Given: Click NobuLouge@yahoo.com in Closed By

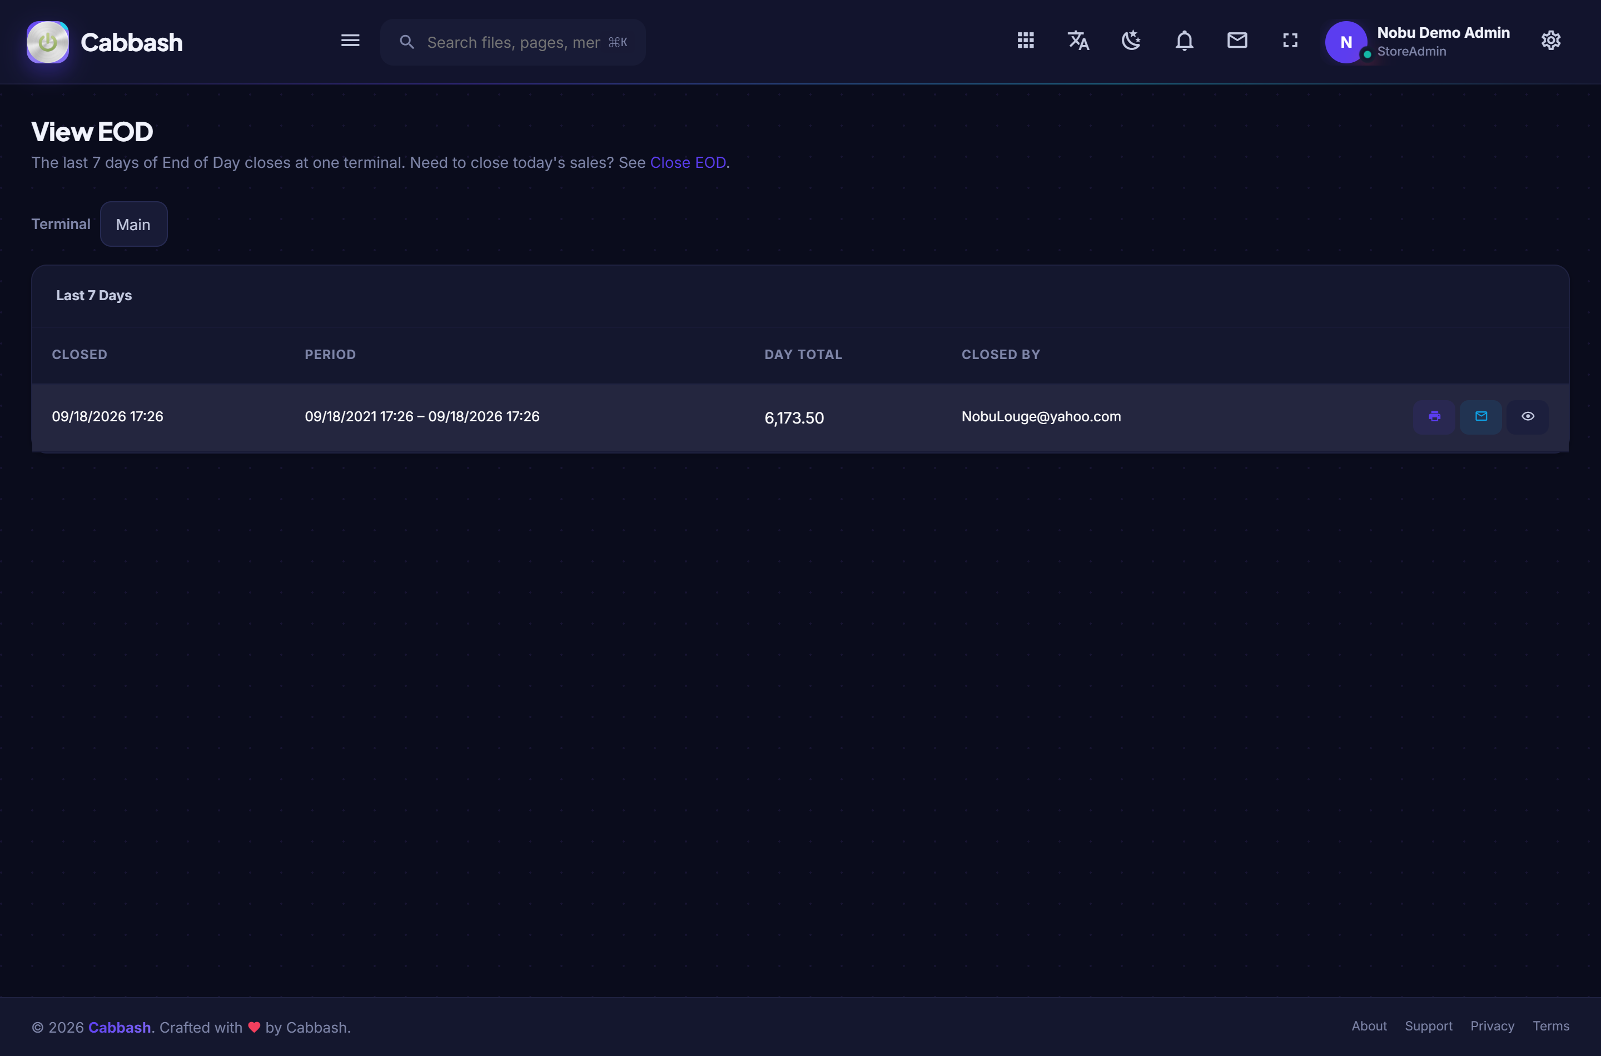Looking at the screenshot, I should pos(1041,417).
